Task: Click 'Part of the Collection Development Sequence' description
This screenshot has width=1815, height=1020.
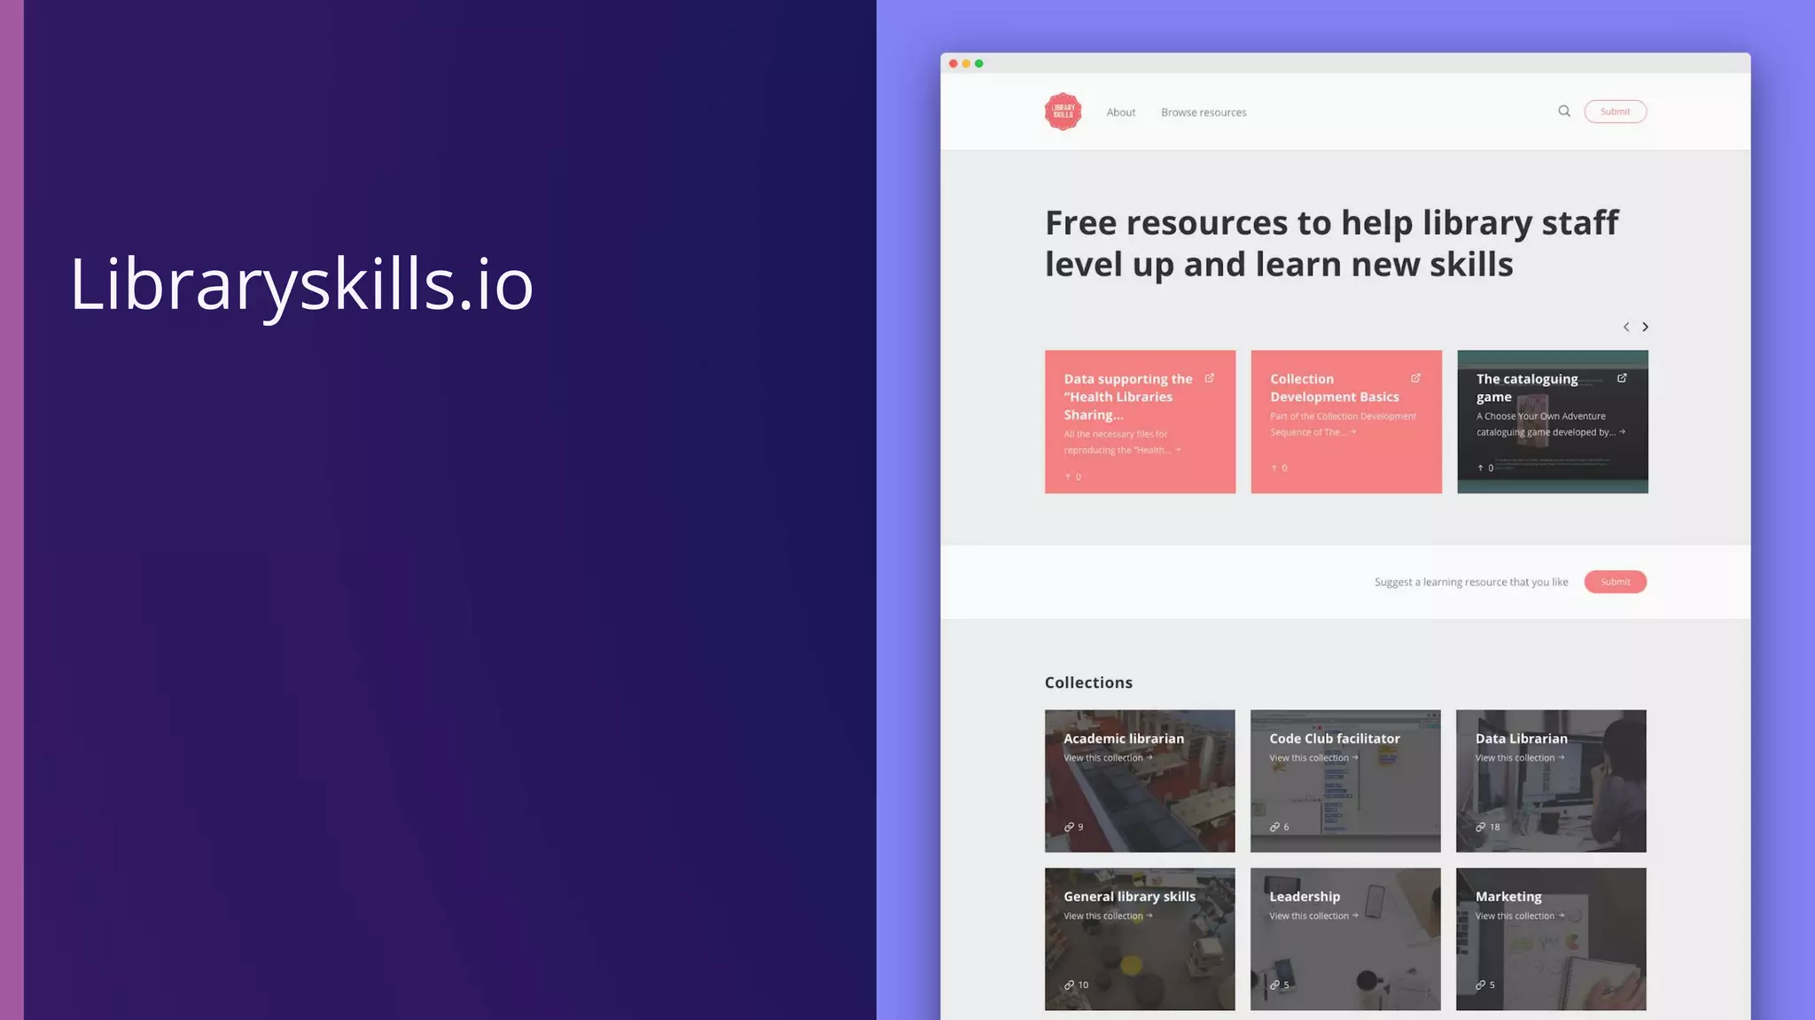Action: pos(1343,424)
